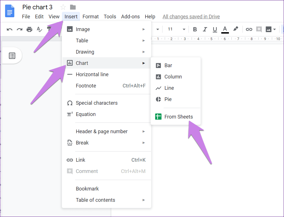Close the Insert menu
The image size is (284, 217).
pyautogui.click(x=71, y=17)
